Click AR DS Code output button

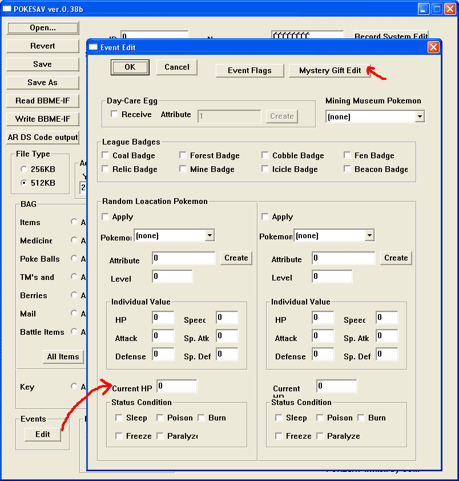[x=43, y=138]
